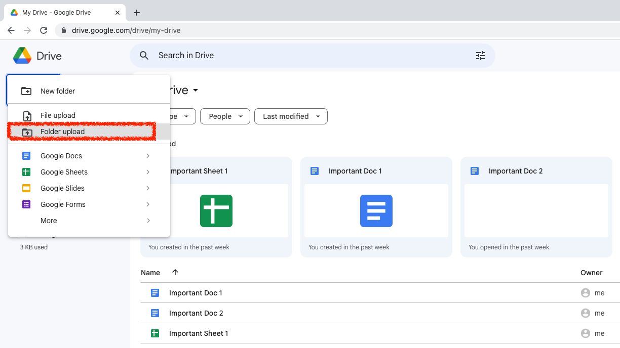Click the Google Sheets icon in menu
Viewport: 620px width, 348px height.
tap(26, 172)
